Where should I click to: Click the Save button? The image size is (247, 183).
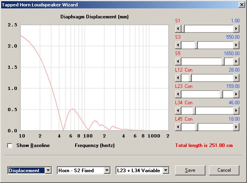coord(190,170)
